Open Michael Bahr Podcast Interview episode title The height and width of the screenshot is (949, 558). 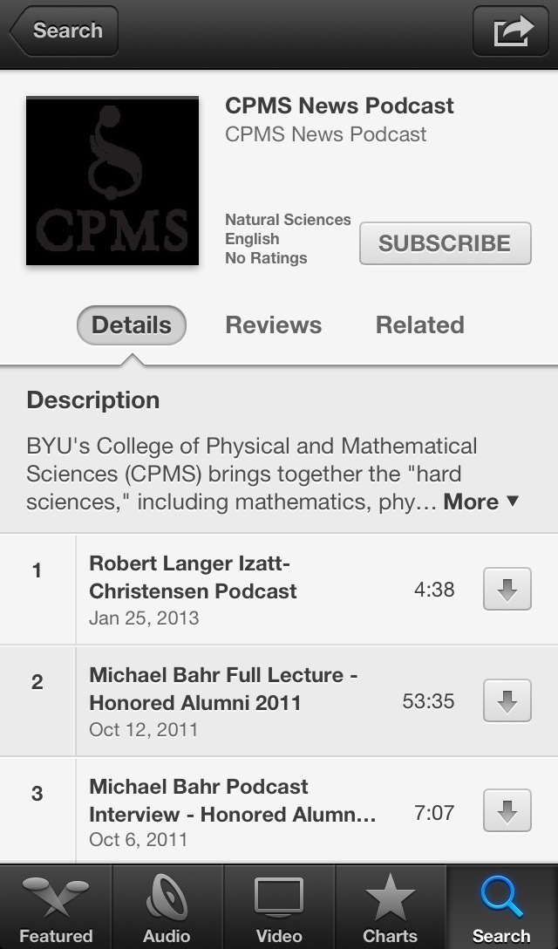click(x=233, y=800)
